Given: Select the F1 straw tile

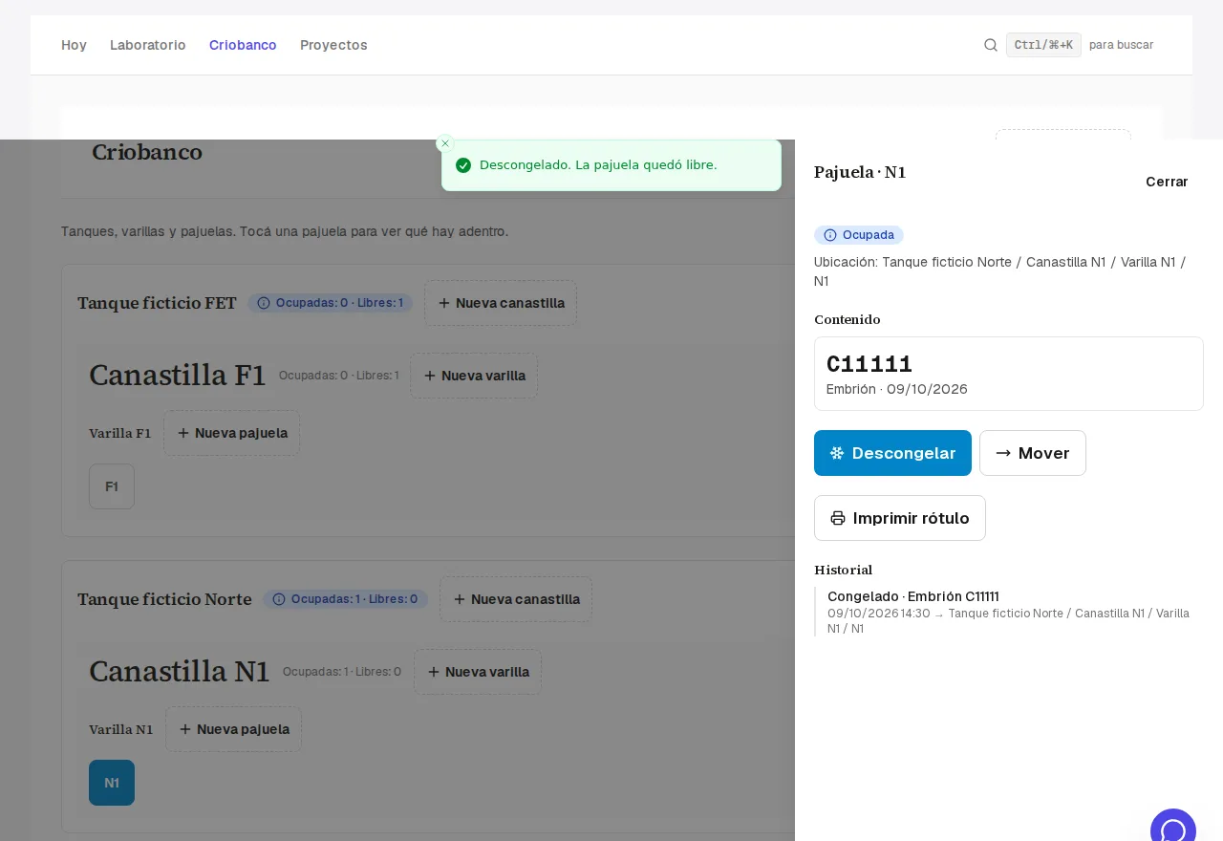Looking at the screenshot, I should [112, 486].
